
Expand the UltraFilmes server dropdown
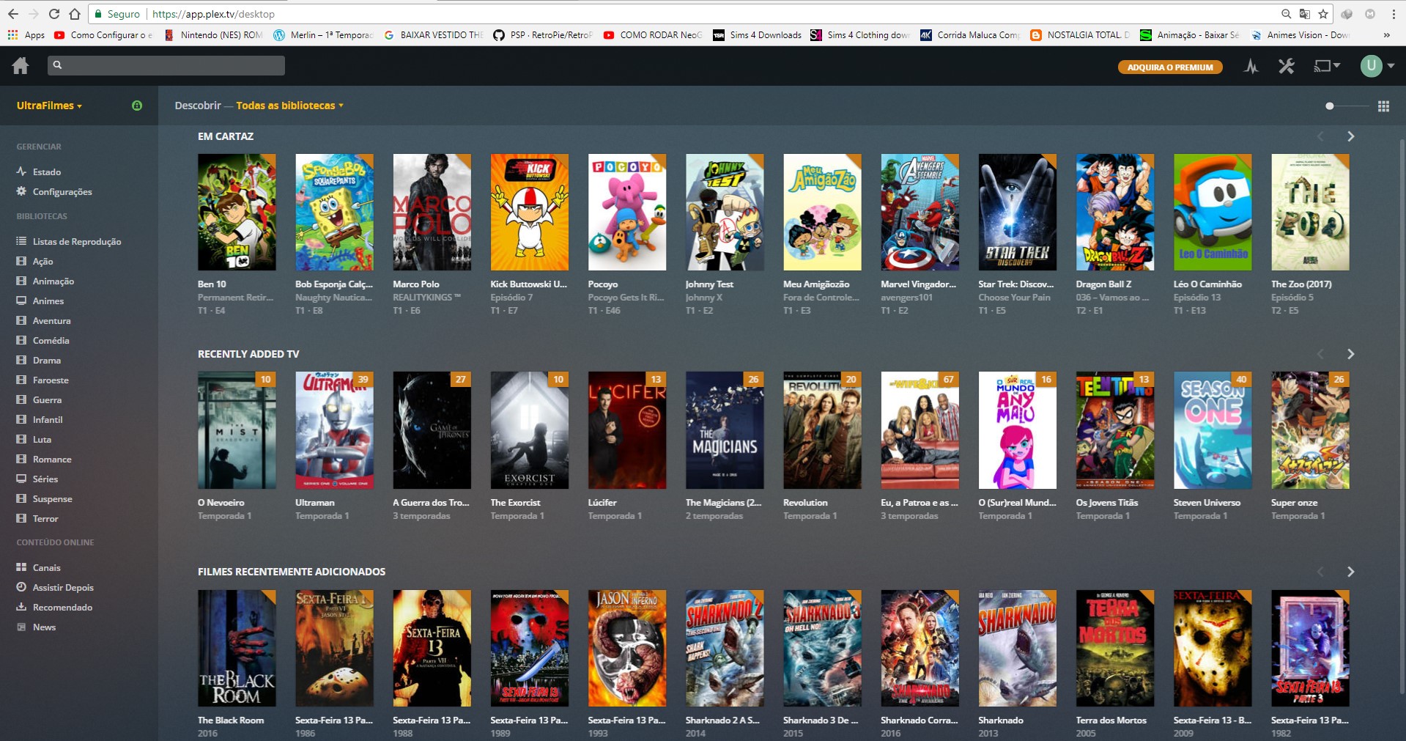(x=49, y=106)
